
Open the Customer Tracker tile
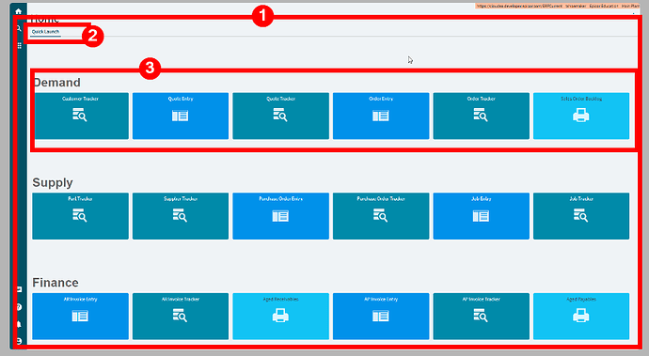coord(80,116)
